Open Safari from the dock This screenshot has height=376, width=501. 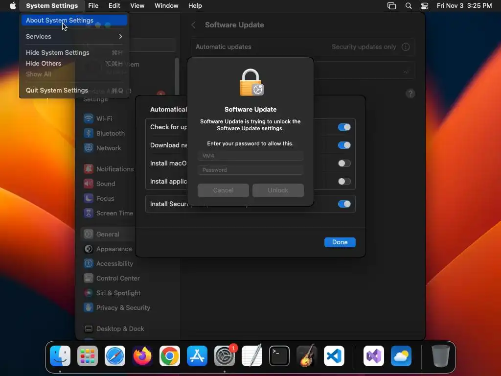(x=115, y=356)
